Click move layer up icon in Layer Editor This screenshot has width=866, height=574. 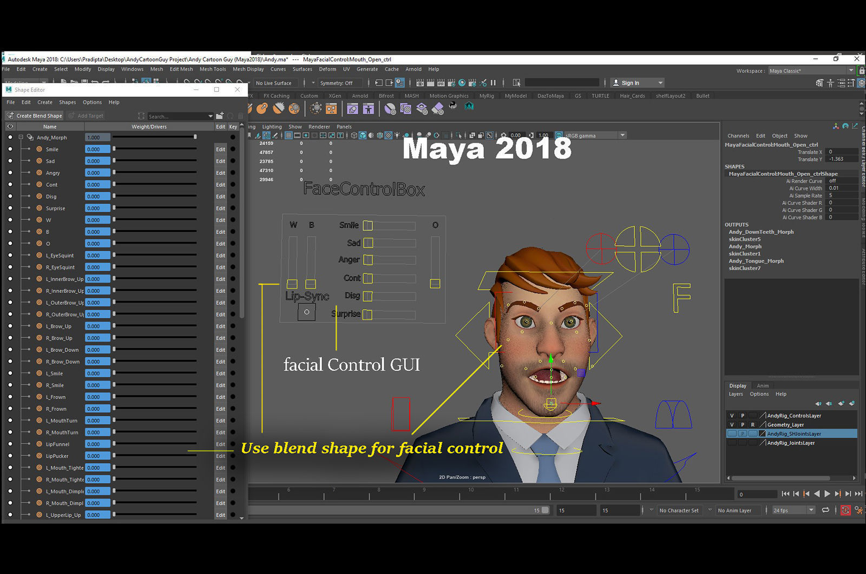818,403
